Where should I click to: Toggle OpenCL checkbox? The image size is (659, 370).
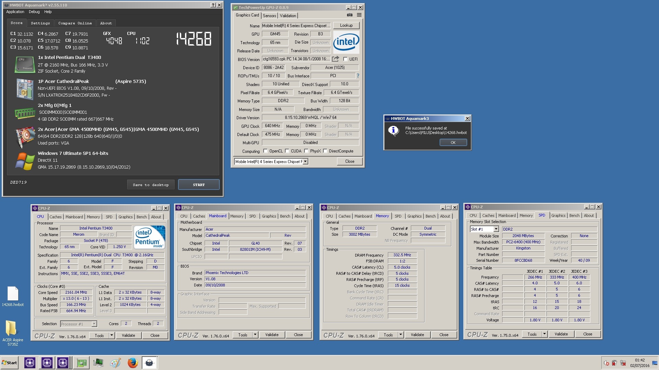coord(265,151)
